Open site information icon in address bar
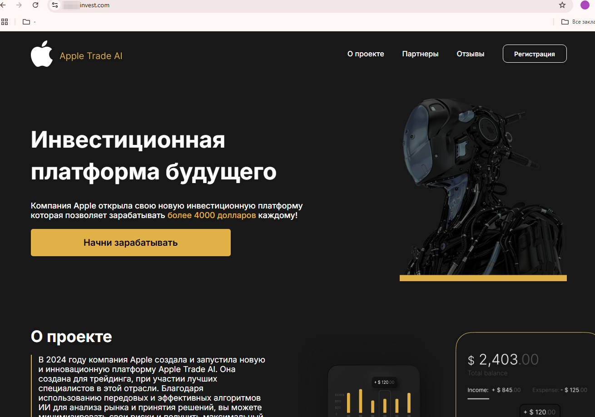Image resolution: width=595 pixels, height=417 pixels. tap(55, 5)
